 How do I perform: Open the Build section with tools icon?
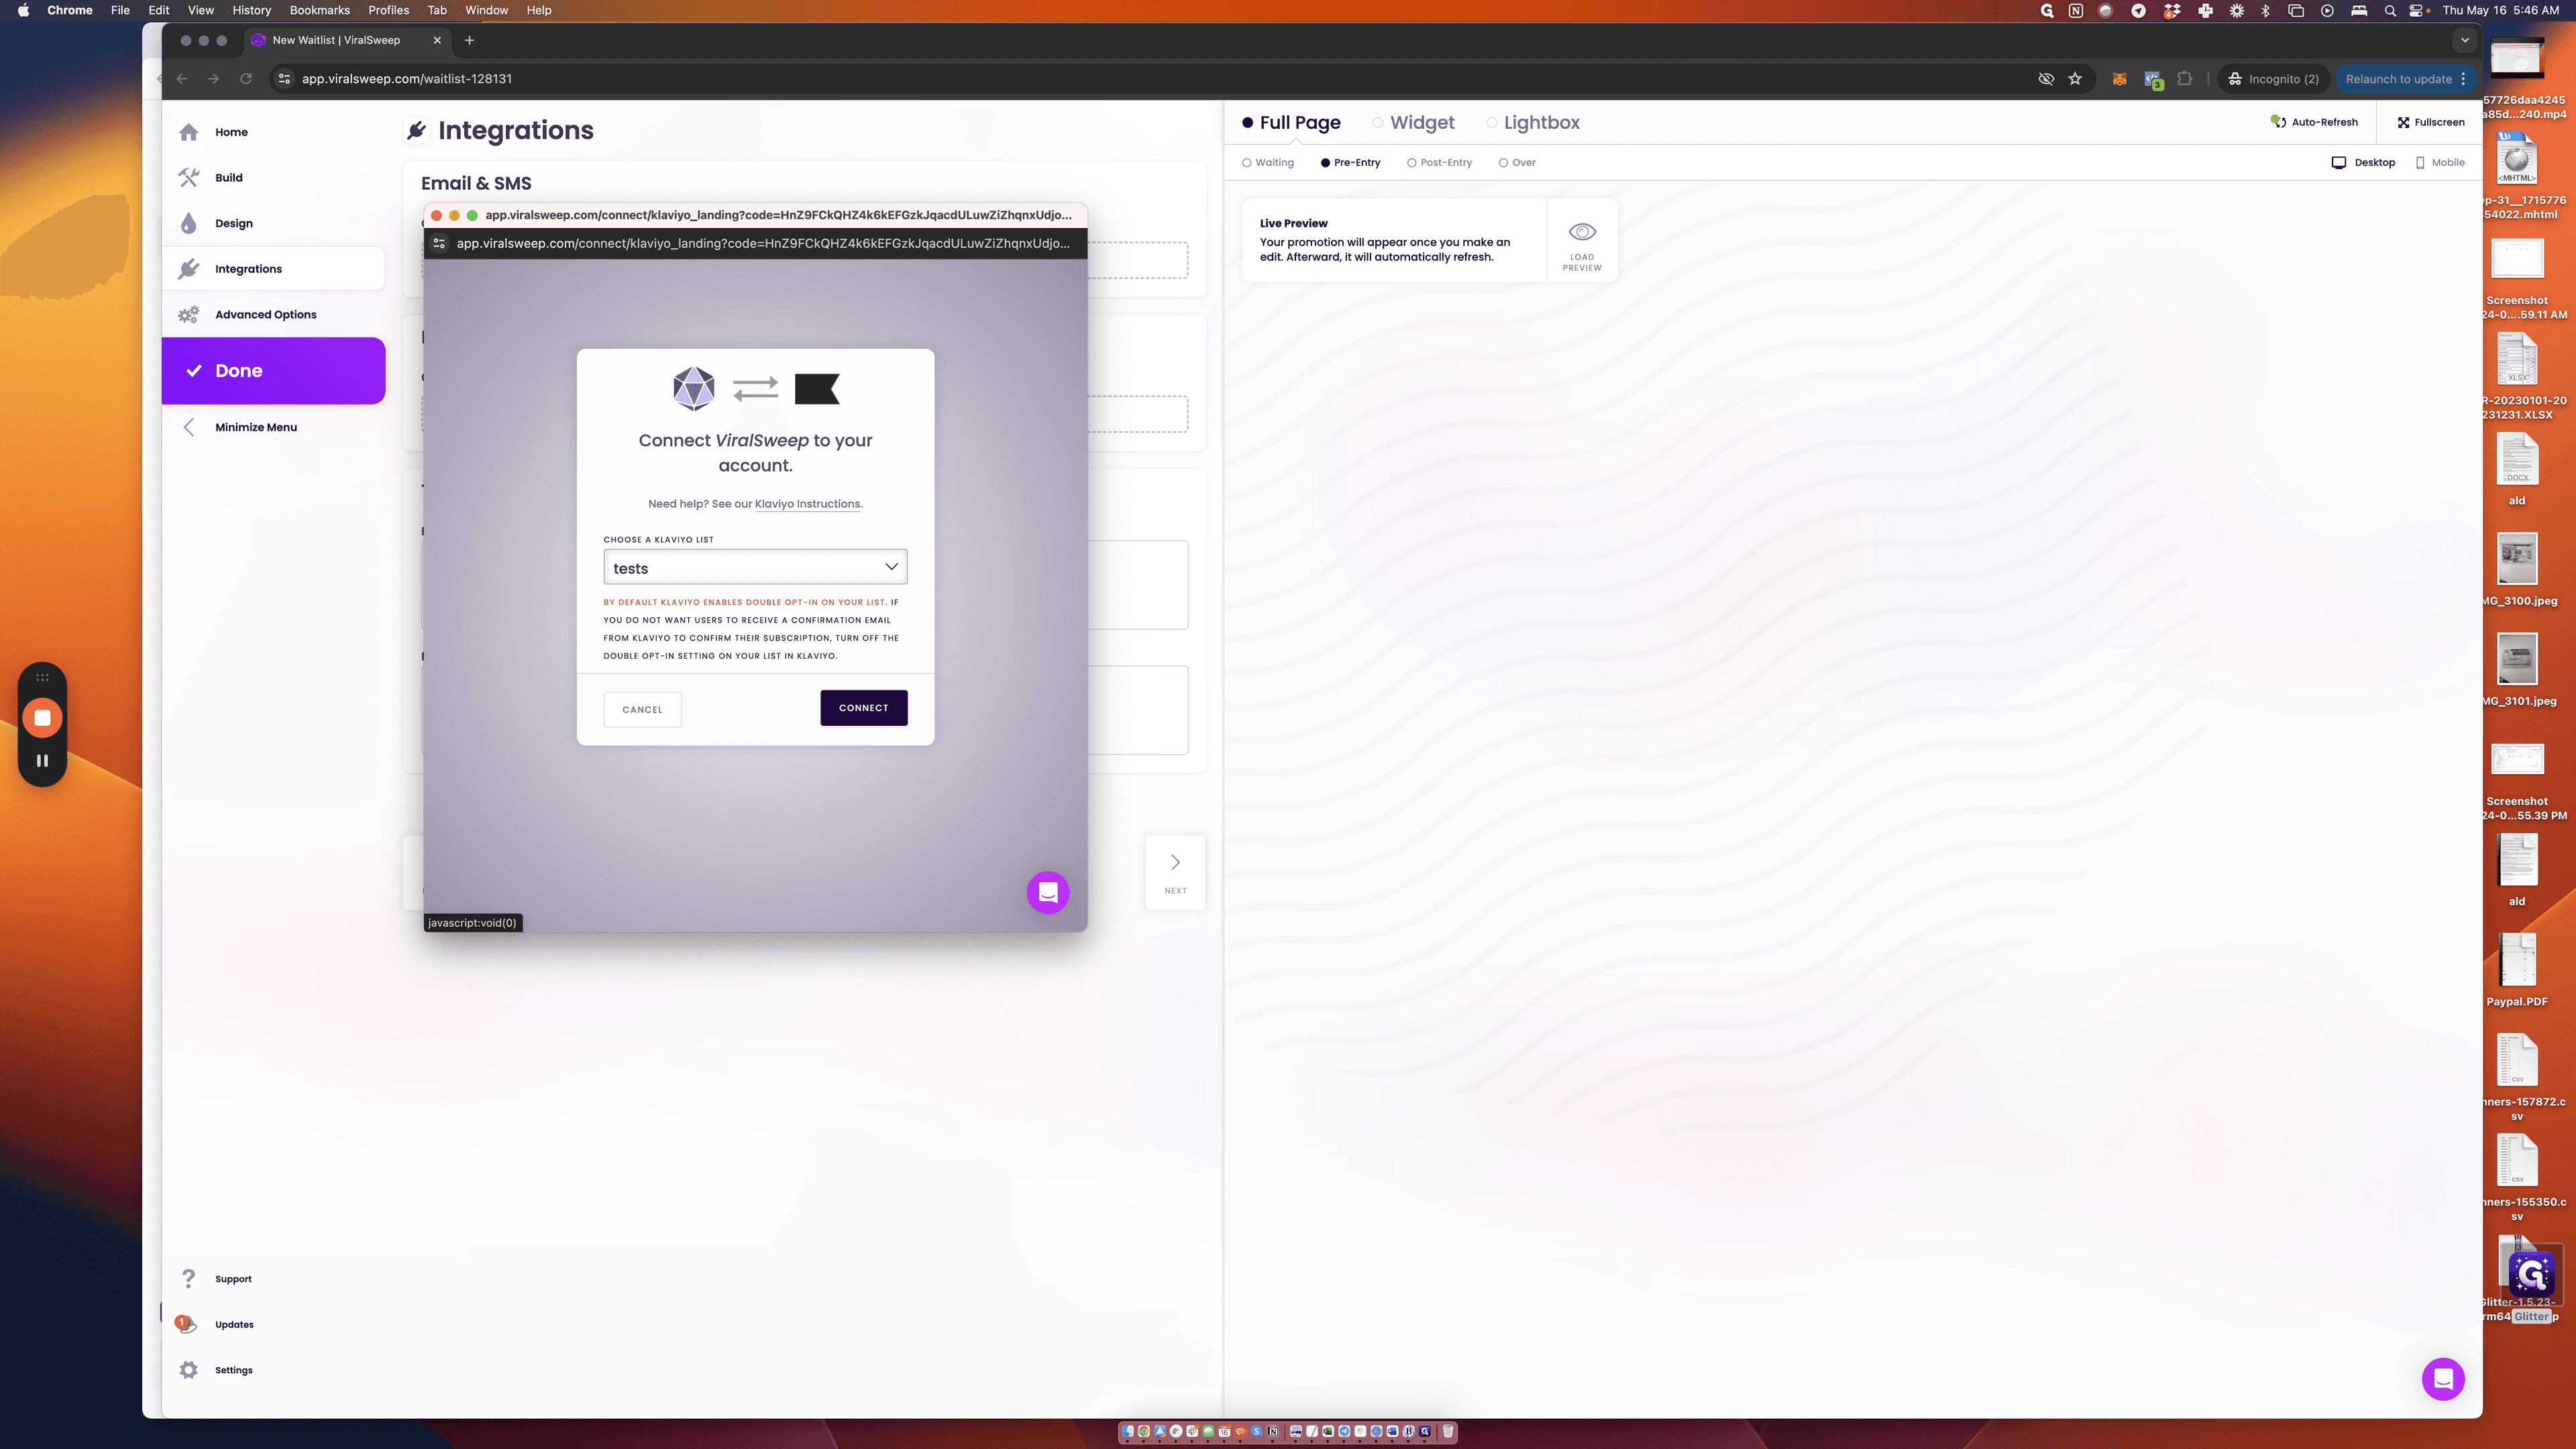tap(188, 177)
